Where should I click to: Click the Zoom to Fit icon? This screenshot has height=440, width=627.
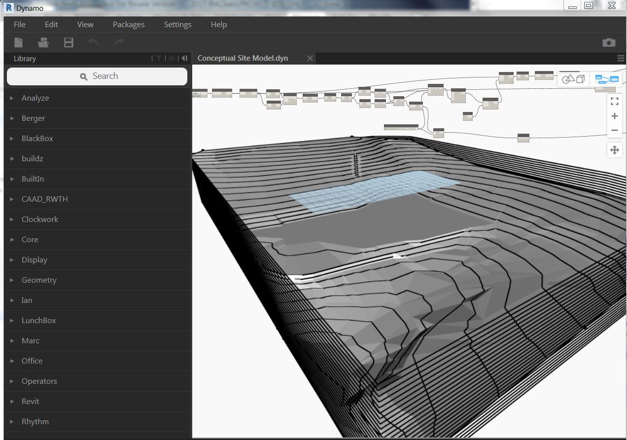[x=614, y=101]
